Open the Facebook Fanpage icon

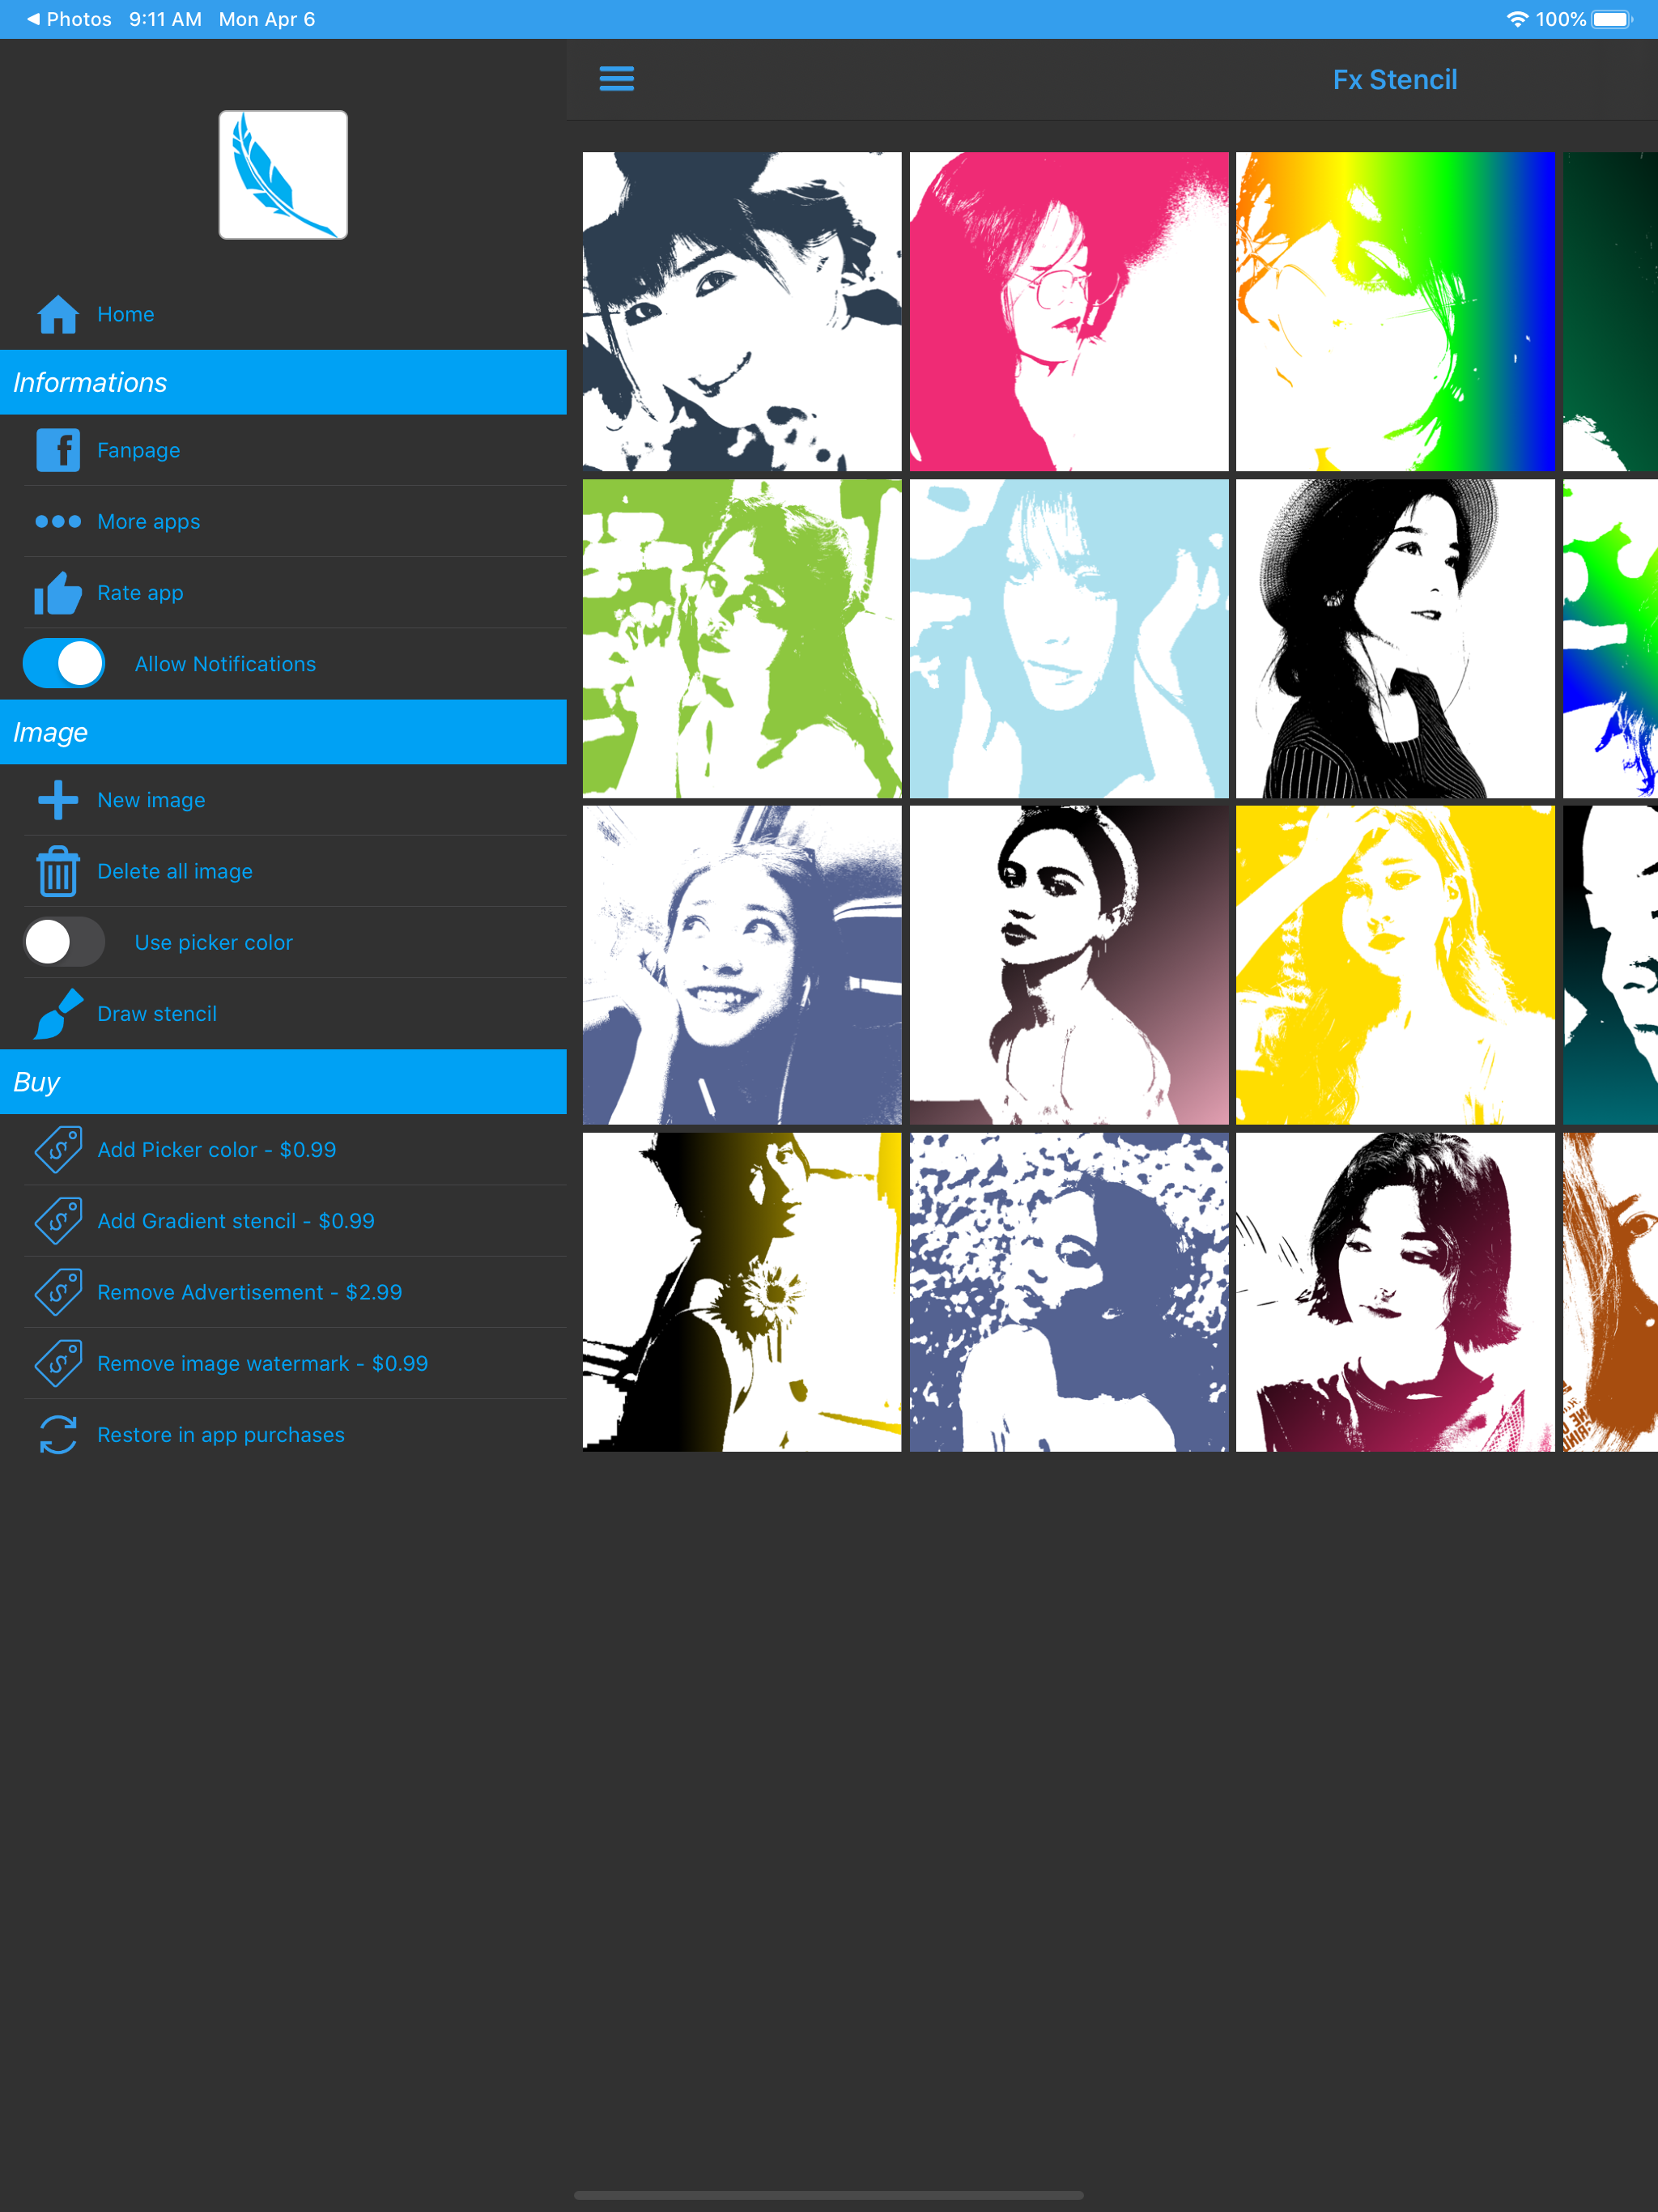click(58, 450)
